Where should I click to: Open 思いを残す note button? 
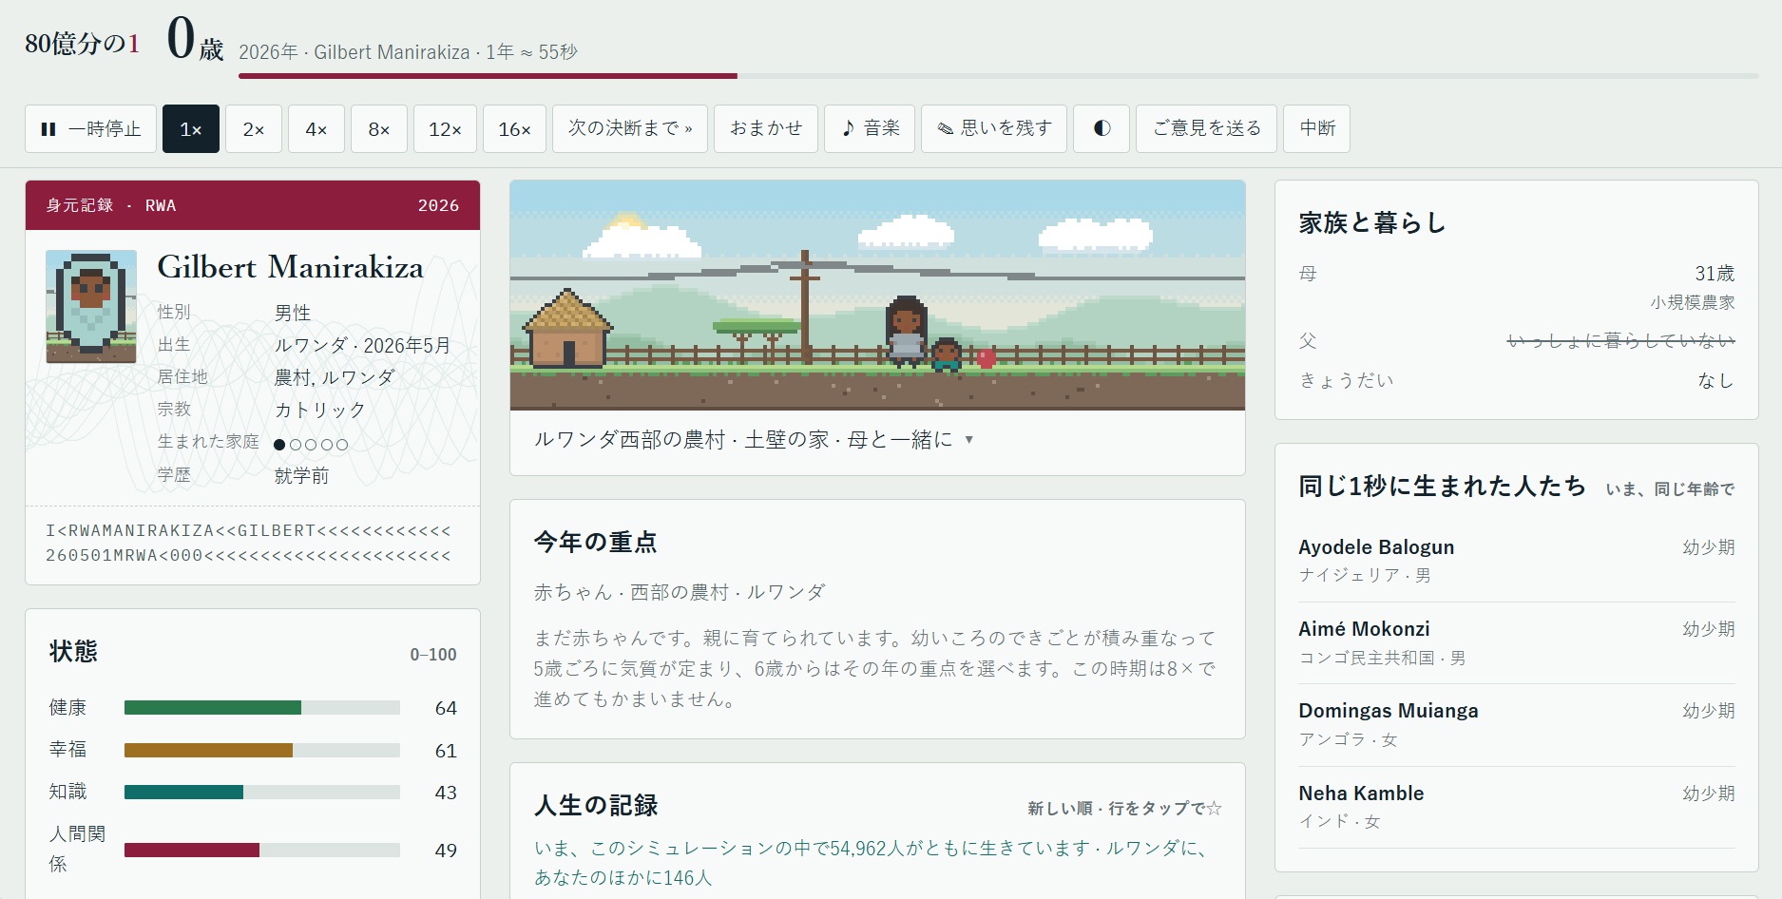pyautogui.click(x=994, y=128)
